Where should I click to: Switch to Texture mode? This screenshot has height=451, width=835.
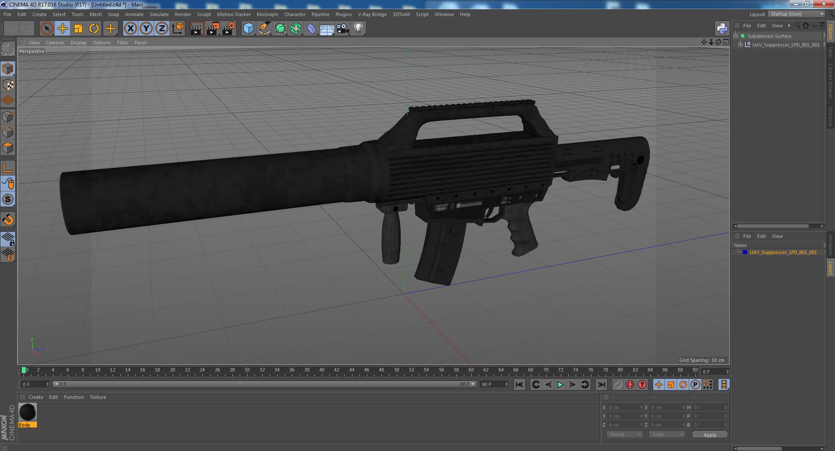(8, 85)
